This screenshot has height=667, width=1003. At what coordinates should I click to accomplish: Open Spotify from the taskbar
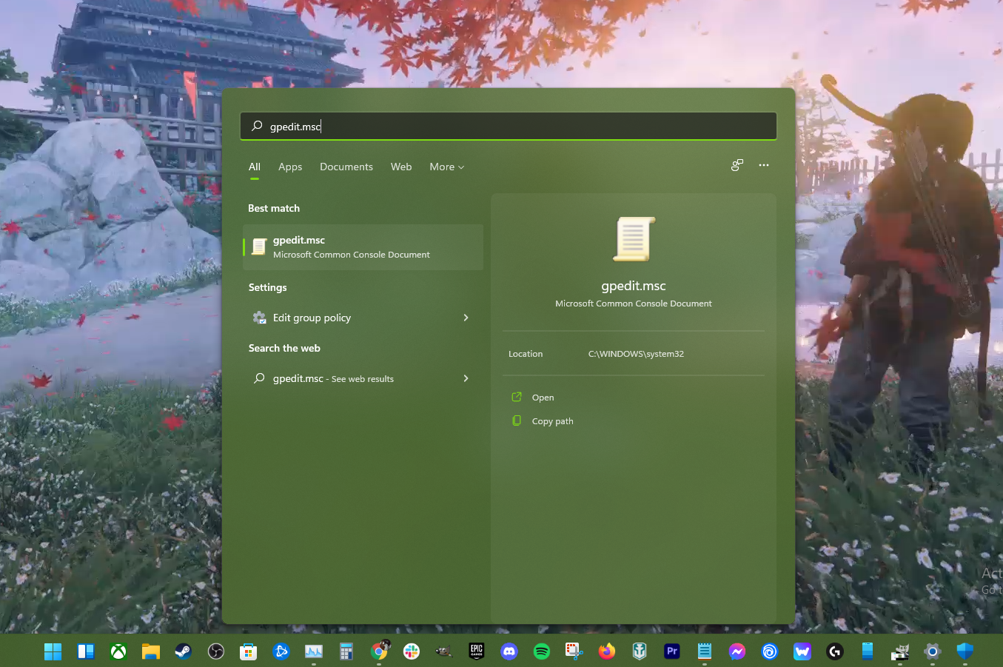542,651
